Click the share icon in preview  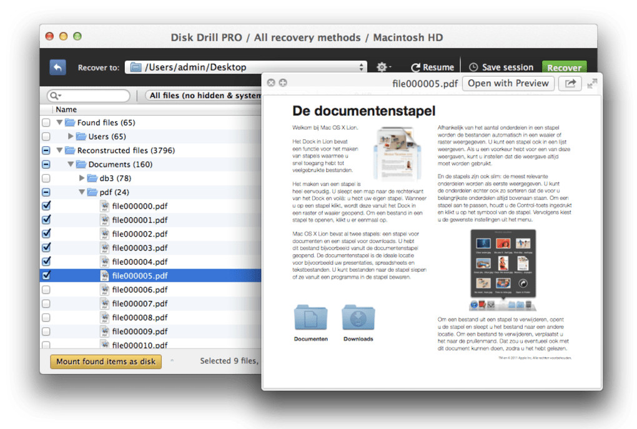point(570,83)
